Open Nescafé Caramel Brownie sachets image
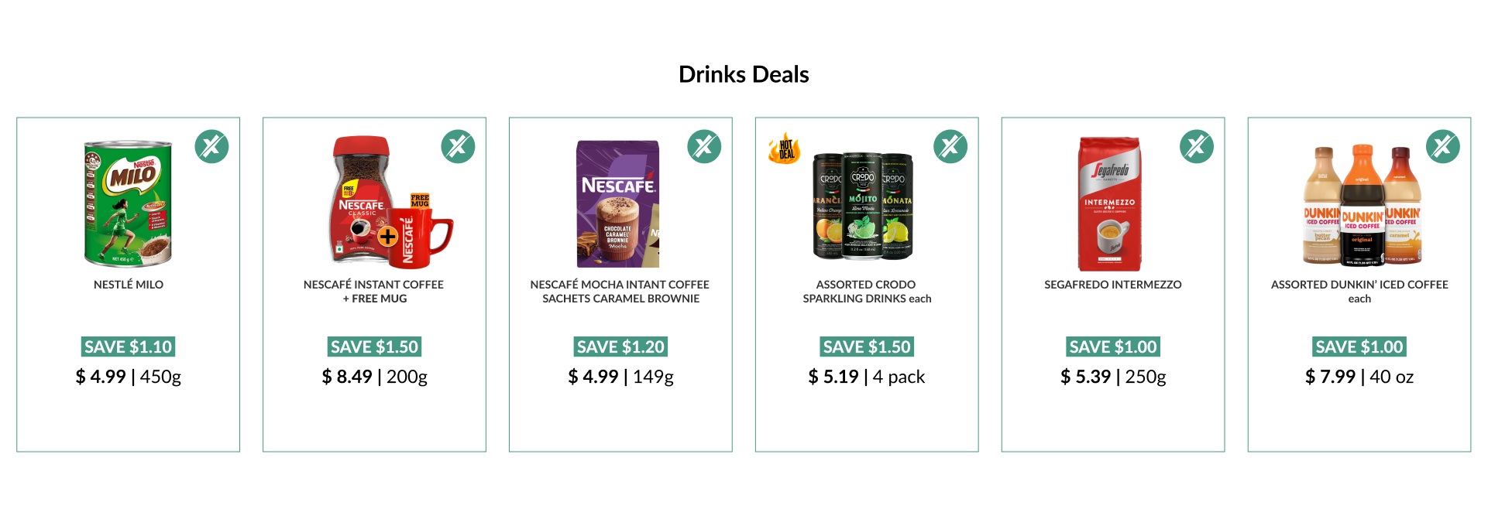 (618, 203)
